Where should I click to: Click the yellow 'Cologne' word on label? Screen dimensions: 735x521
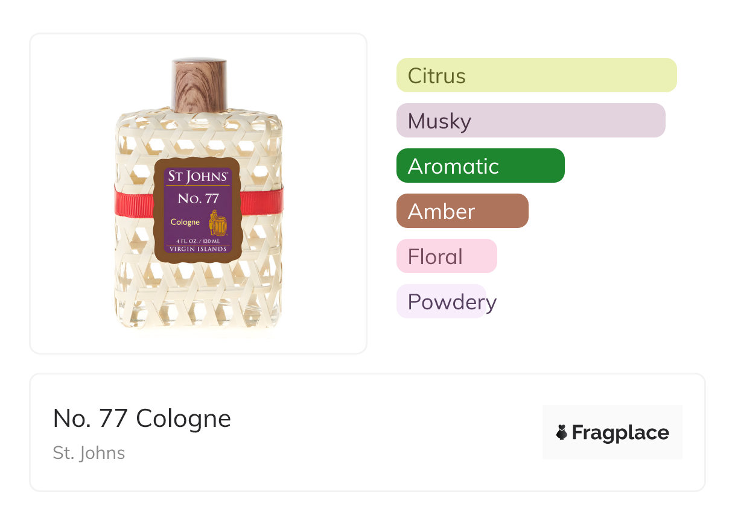[x=185, y=222]
